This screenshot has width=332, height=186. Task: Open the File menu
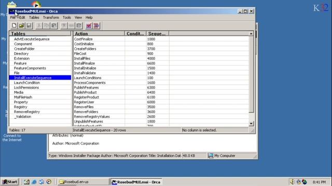12,18
